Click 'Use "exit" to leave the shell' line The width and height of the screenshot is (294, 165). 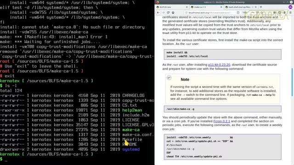click(39, 66)
